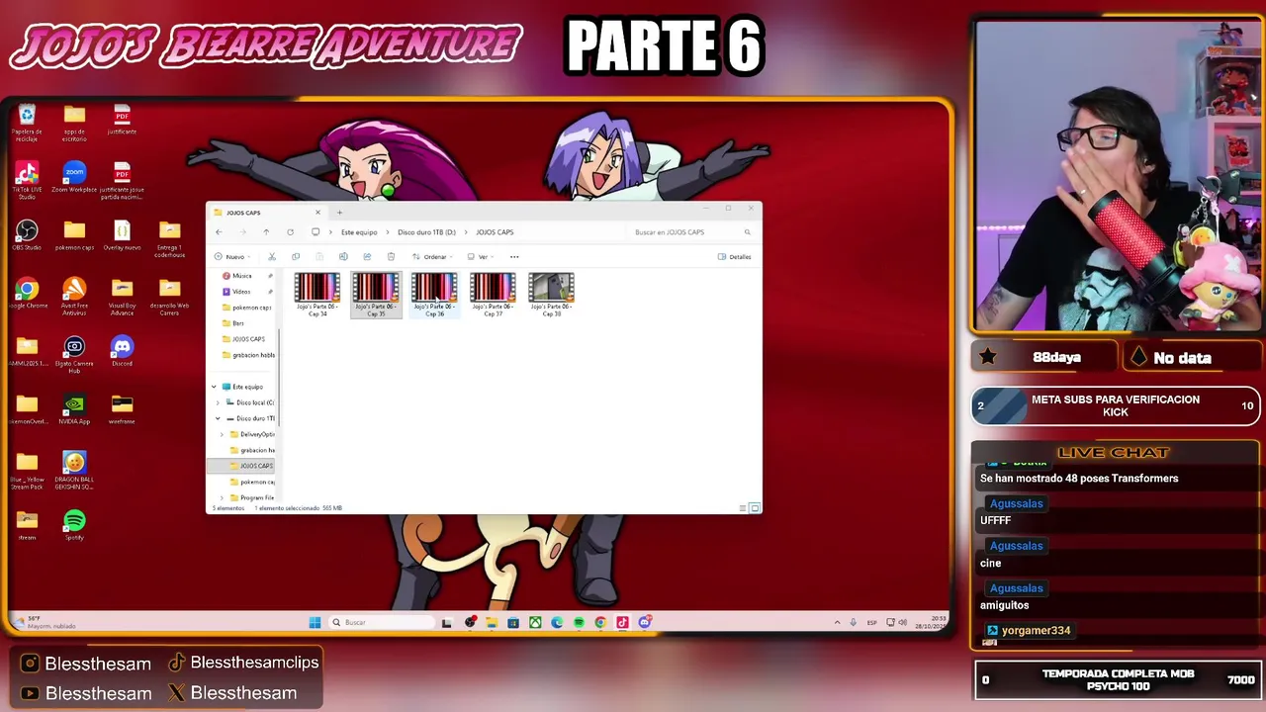Open Google Chrome desktop shortcut
Image resolution: width=1266 pixels, height=712 pixels.
27,294
